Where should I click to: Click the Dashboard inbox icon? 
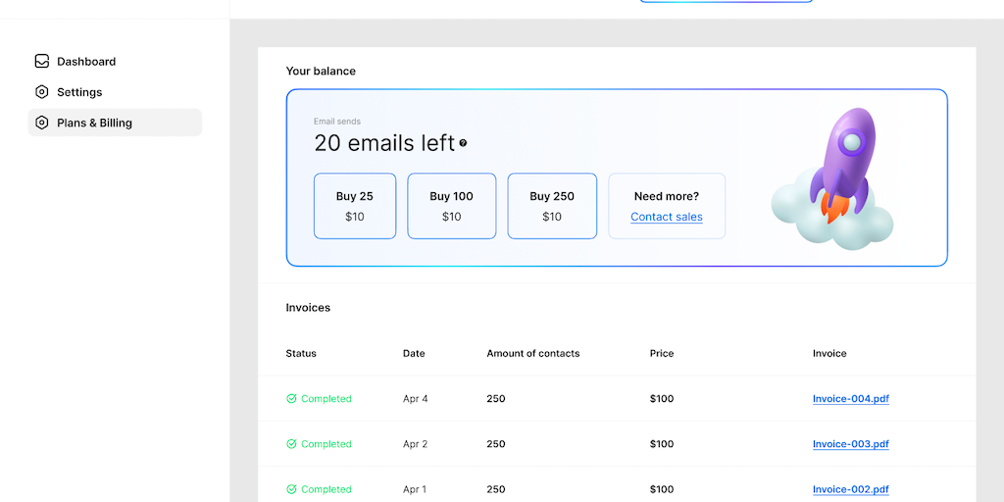[42, 61]
